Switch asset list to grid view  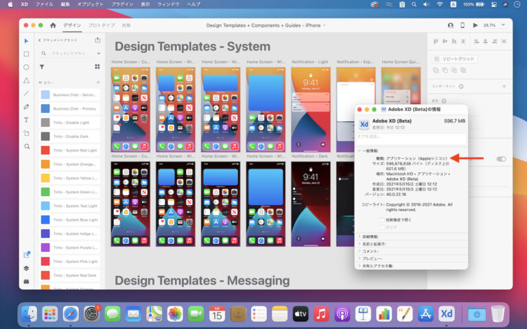[97, 66]
